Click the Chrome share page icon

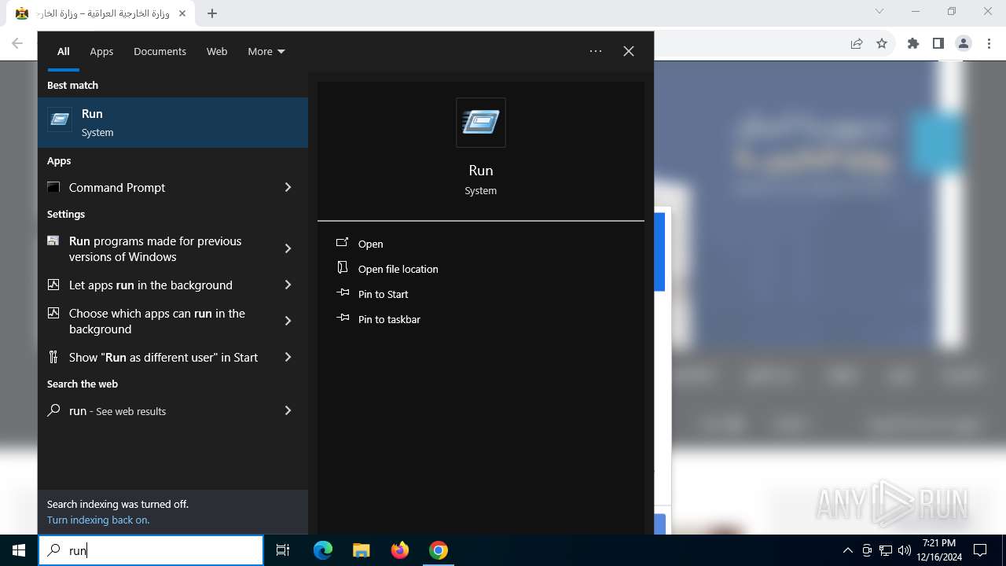tap(857, 44)
